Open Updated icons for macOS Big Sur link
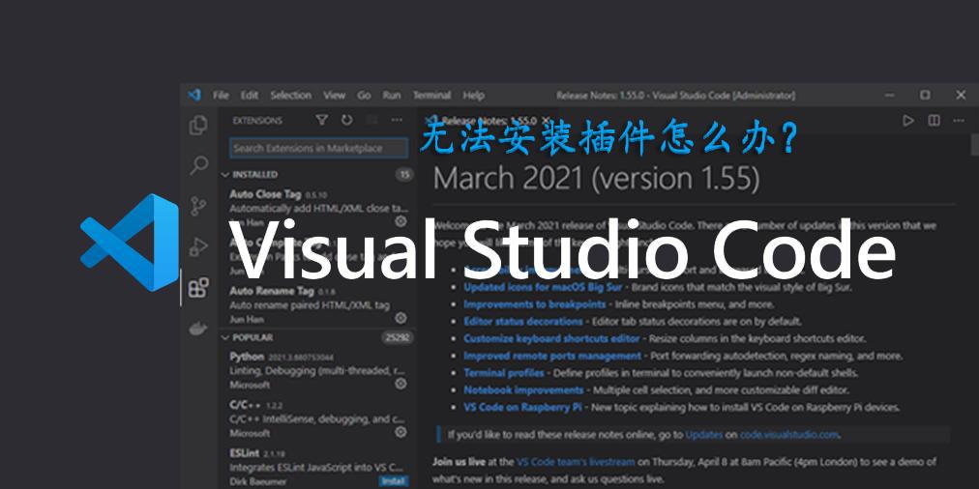The image size is (979, 489). pos(546,288)
